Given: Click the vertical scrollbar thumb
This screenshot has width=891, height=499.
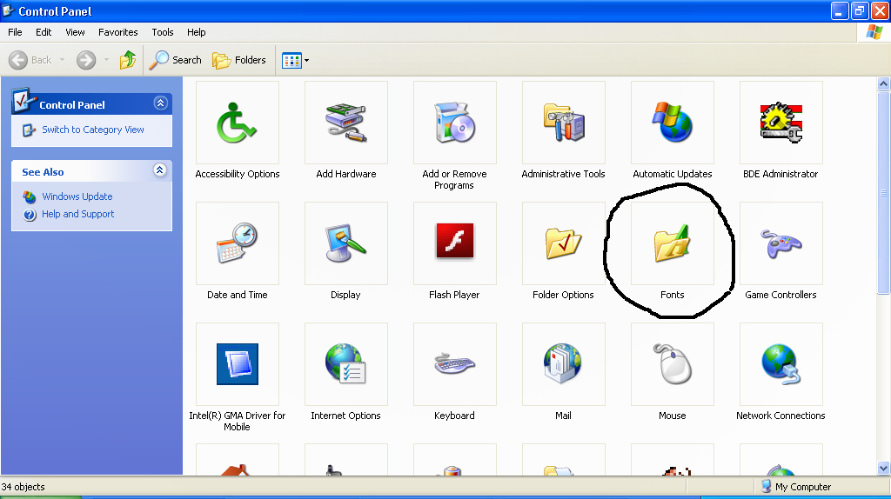Looking at the screenshot, I should click(883, 193).
